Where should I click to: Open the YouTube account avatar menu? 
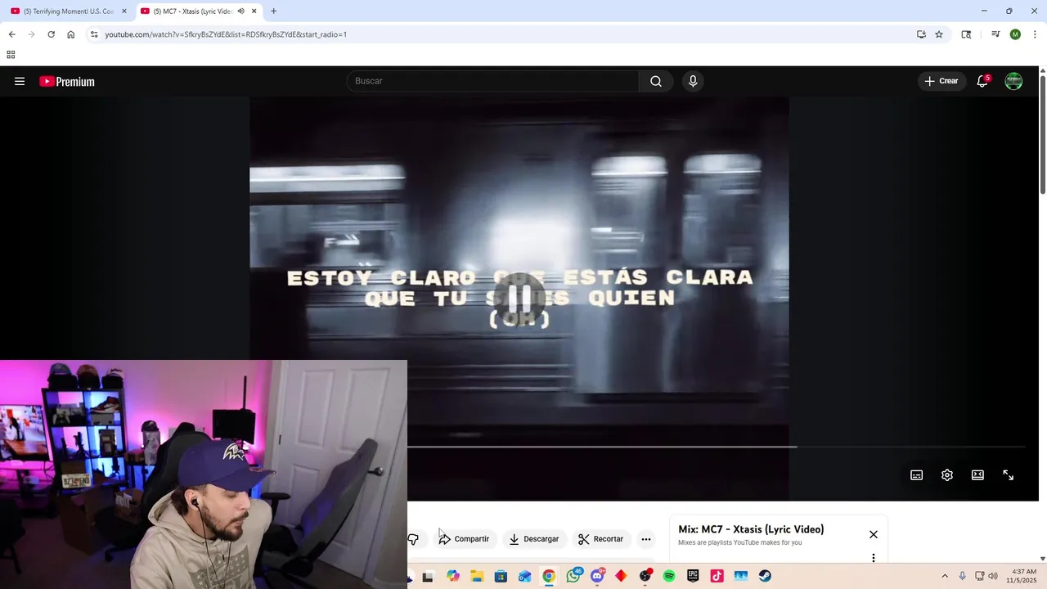click(x=1013, y=81)
